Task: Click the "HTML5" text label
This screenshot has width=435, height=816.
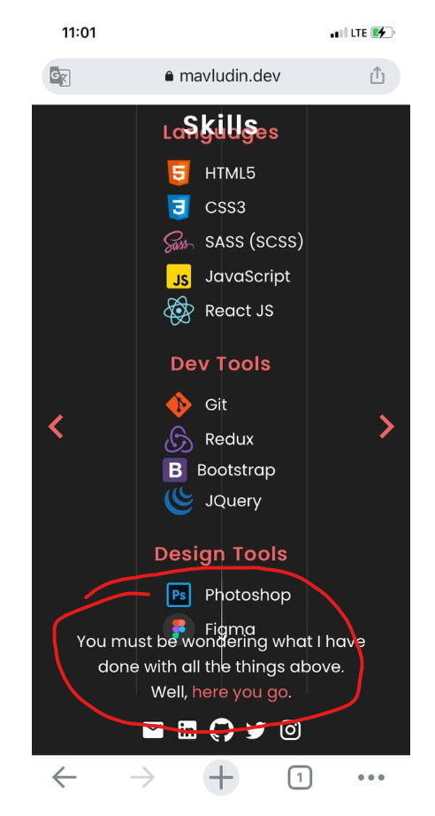Action: pyautogui.click(x=230, y=173)
